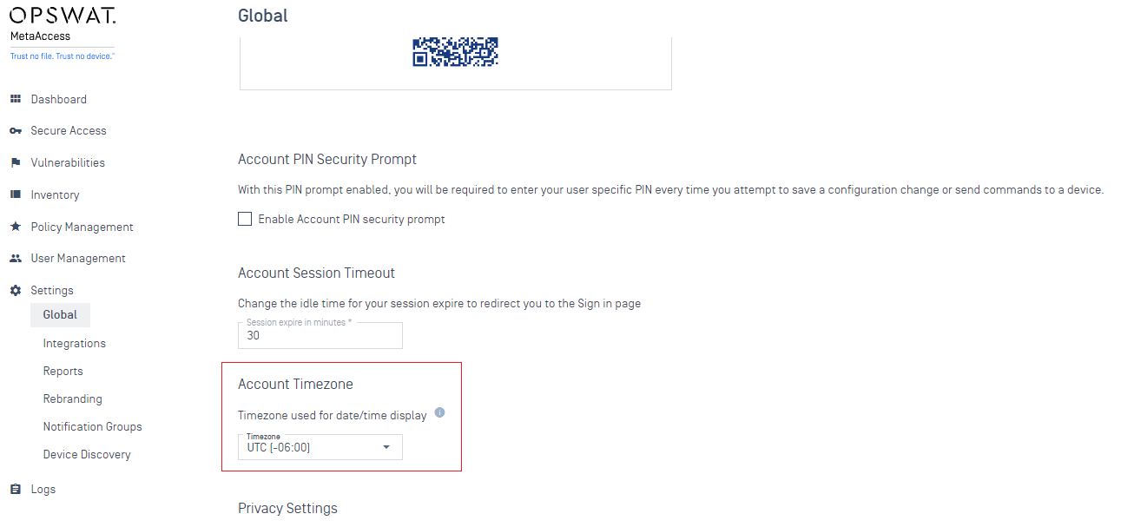Click the Vulnerabilities flag icon

tap(15, 163)
